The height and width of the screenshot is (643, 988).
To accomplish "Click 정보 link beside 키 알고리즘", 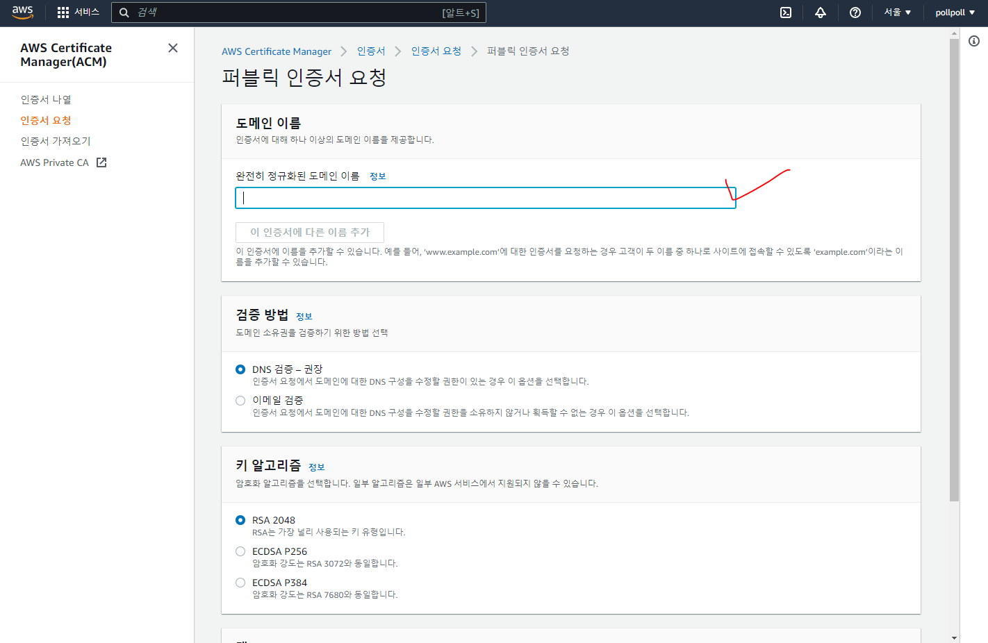I will (x=316, y=467).
